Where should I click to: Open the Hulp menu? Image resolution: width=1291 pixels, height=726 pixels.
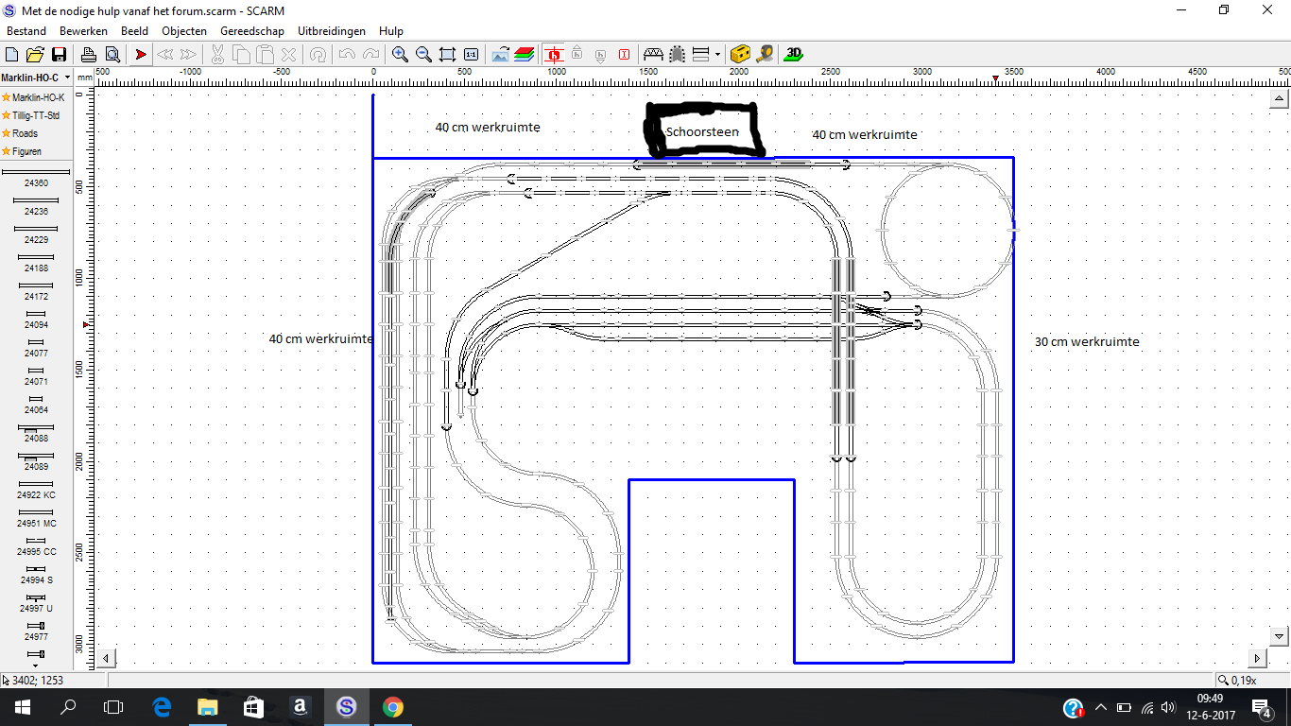[x=391, y=31]
